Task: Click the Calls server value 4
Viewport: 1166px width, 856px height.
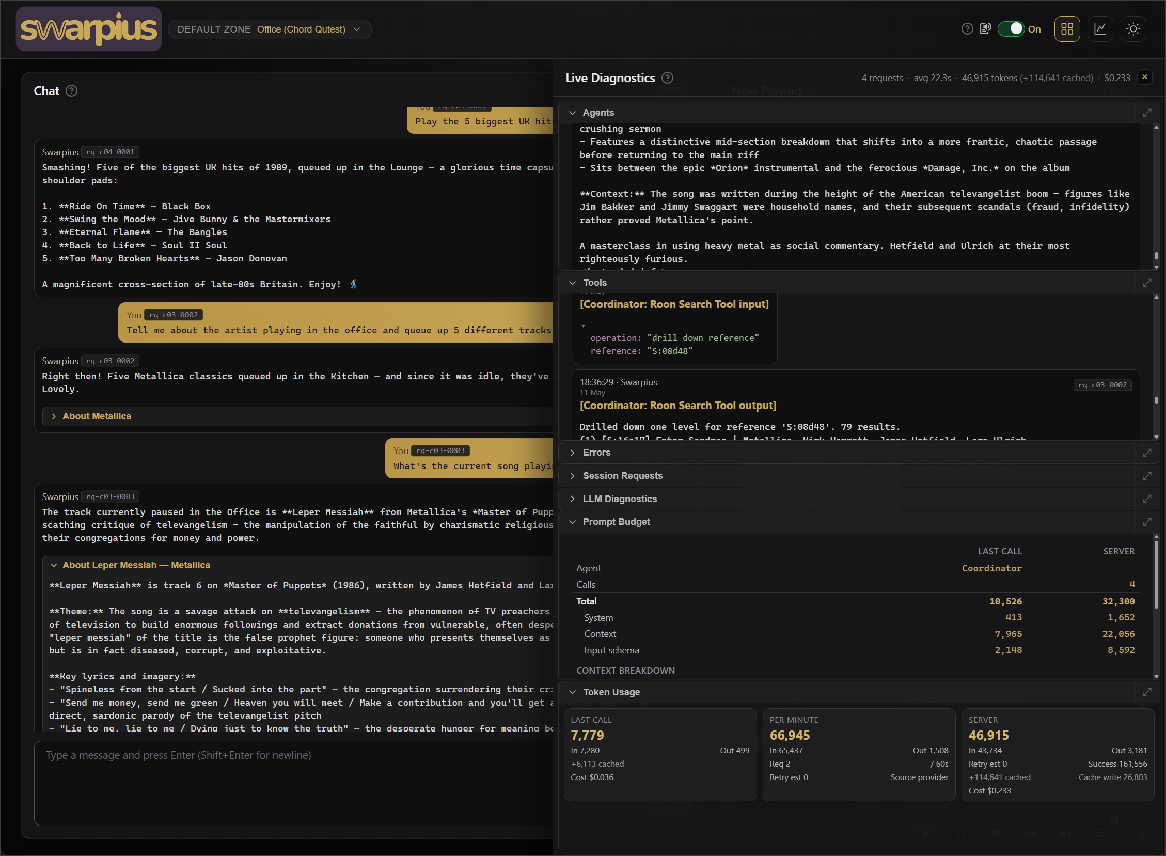Action: point(1132,584)
